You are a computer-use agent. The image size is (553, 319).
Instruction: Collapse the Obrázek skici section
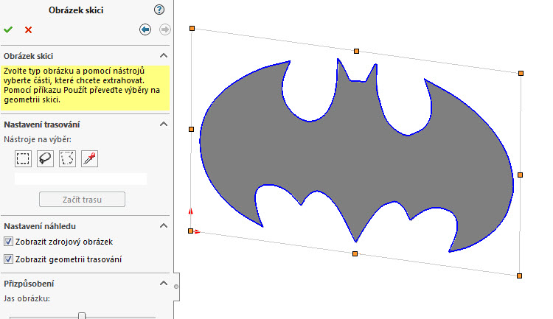pos(163,56)
